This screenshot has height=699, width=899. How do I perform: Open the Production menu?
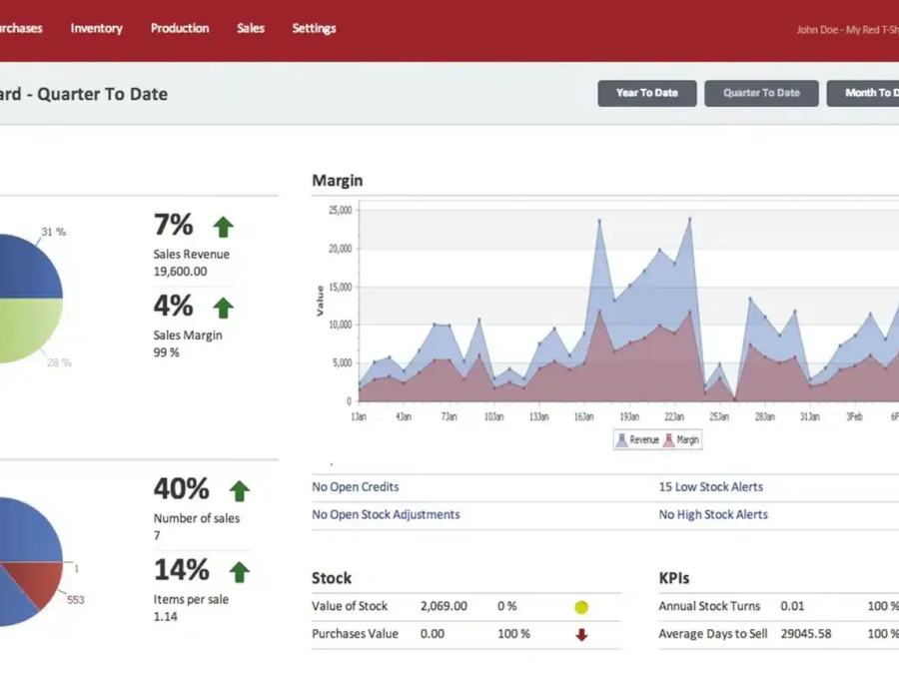tap(180, 29)
